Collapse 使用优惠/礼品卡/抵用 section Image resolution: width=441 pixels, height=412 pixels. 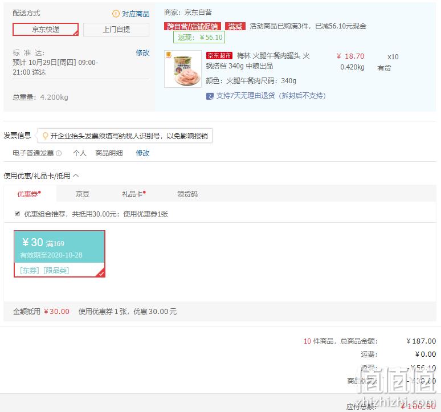[x=76, y=176]
